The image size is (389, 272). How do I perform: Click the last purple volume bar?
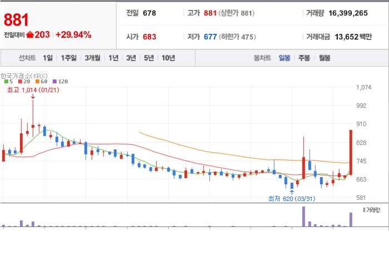(x=351, y=219)
